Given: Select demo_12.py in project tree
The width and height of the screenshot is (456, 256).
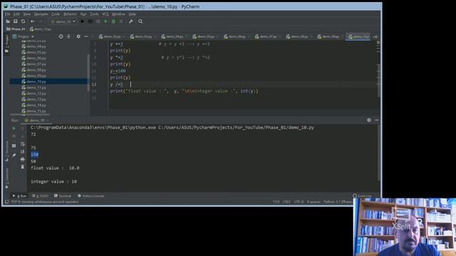Looking at the screenshot, I should pyautogui.click(x=33, y=93).
